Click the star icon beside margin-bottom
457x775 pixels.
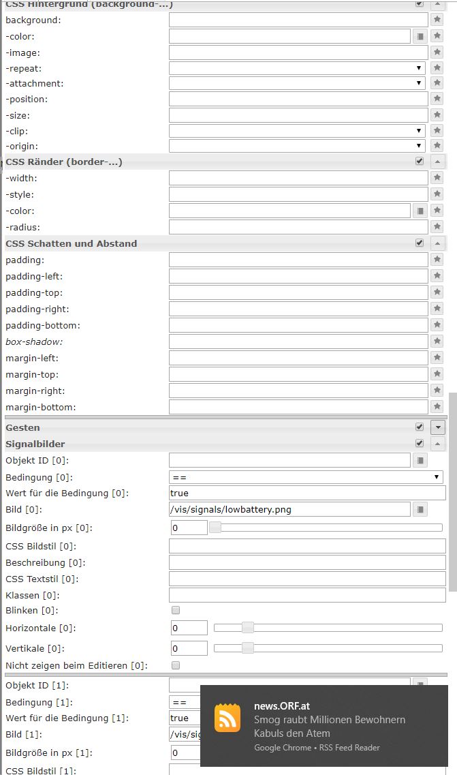click(437, 407)
